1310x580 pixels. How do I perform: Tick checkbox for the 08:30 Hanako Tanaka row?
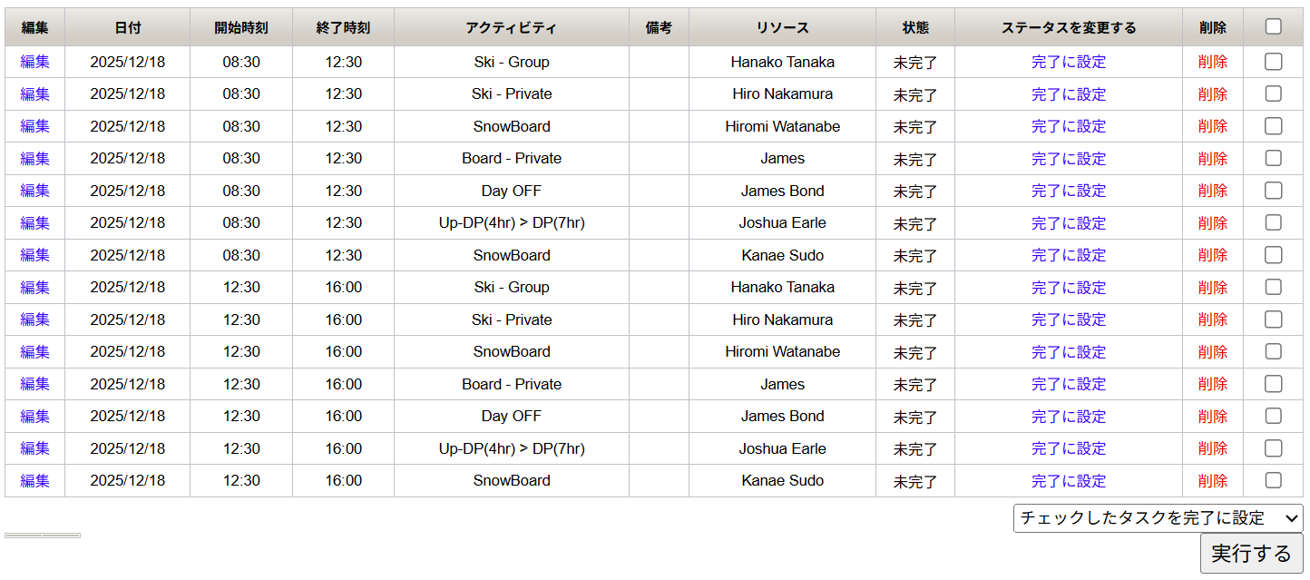click(1273, 62)
